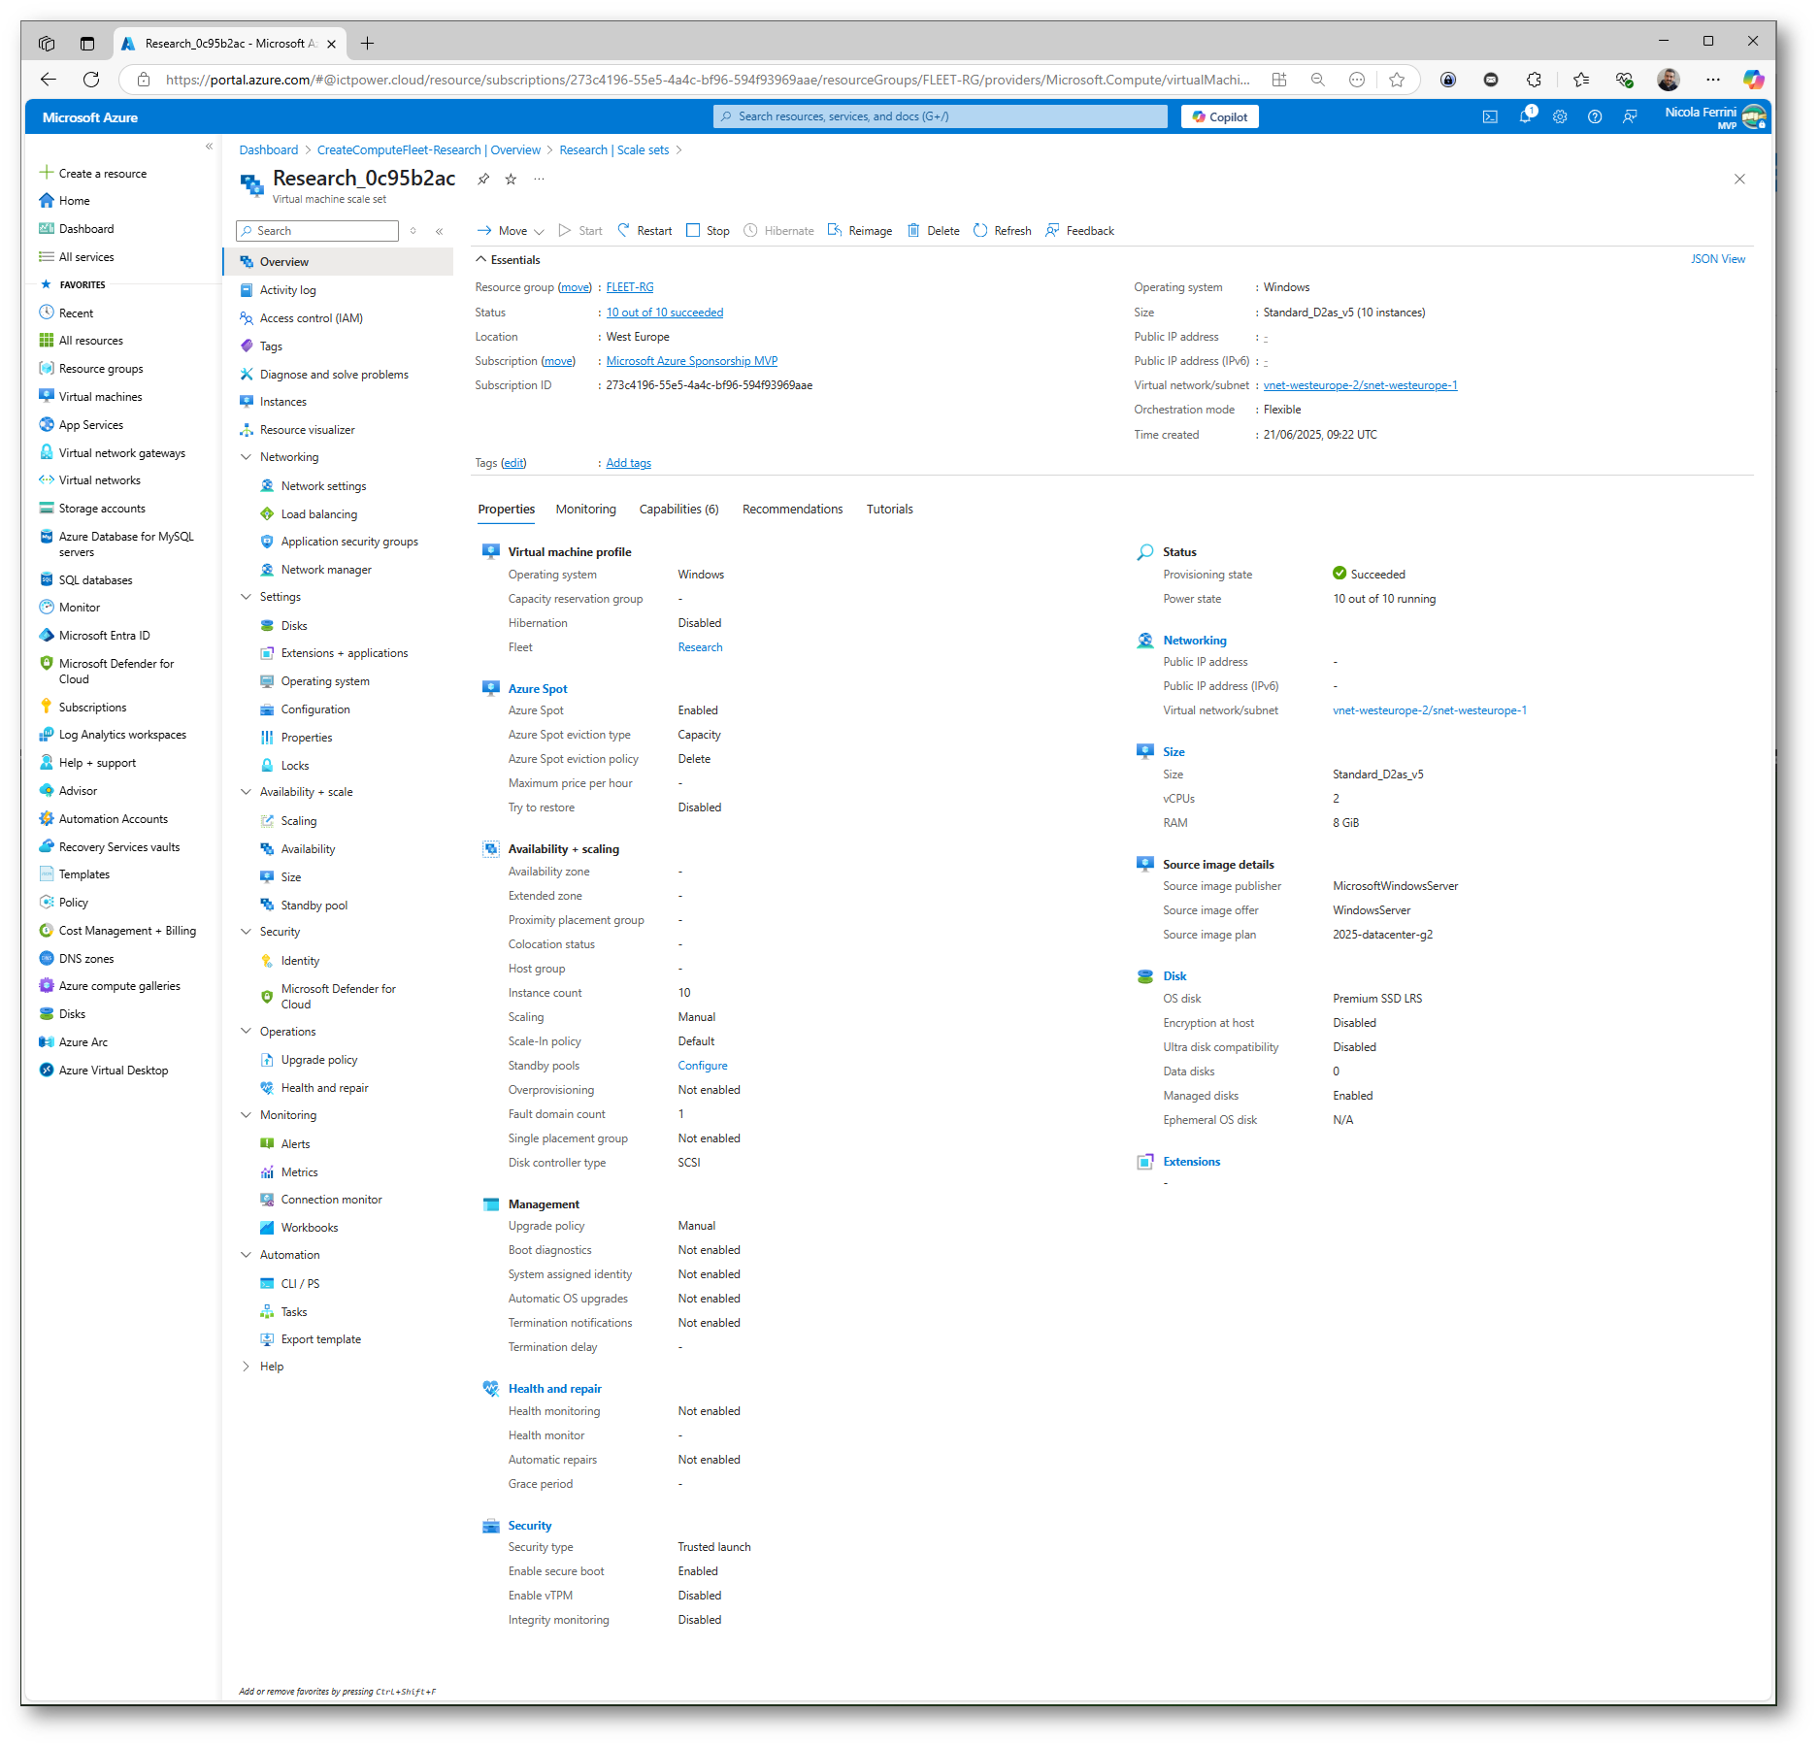
Task: Open portal settings gear icon
Action: click(x=1560, y=117)
